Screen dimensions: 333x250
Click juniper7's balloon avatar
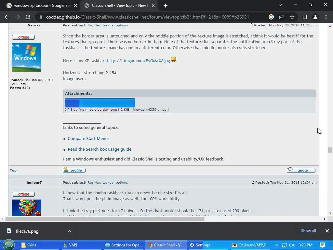[26, 208]
